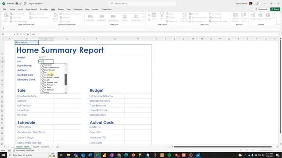Click the taskbar search box
The width and height of the screenshot is (282, 158).
32,155
